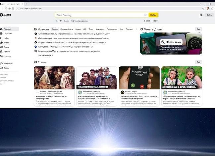Click the Статьи section heading icon
This screenshot has height=156, width=215.
[35, 62]
